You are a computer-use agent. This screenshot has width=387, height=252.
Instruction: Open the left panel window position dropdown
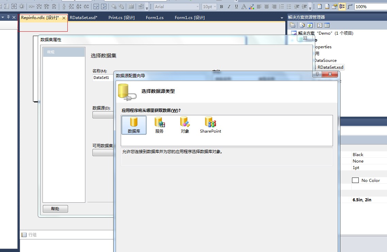click(3, 17)
